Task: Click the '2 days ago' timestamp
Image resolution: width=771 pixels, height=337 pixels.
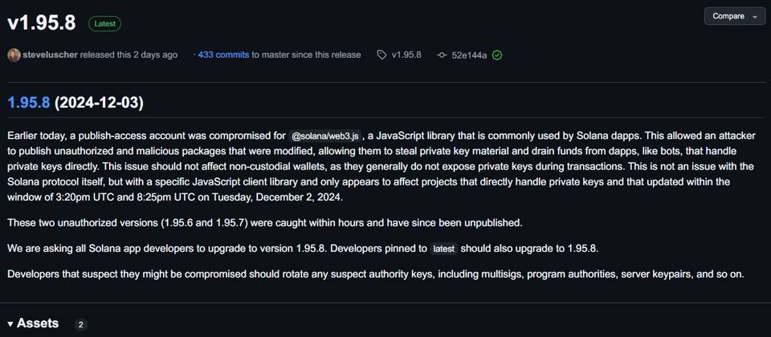Action: [154, 55]
